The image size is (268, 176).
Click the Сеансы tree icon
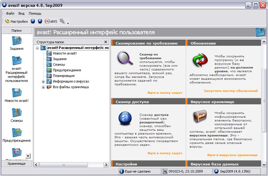click(49, 64)
